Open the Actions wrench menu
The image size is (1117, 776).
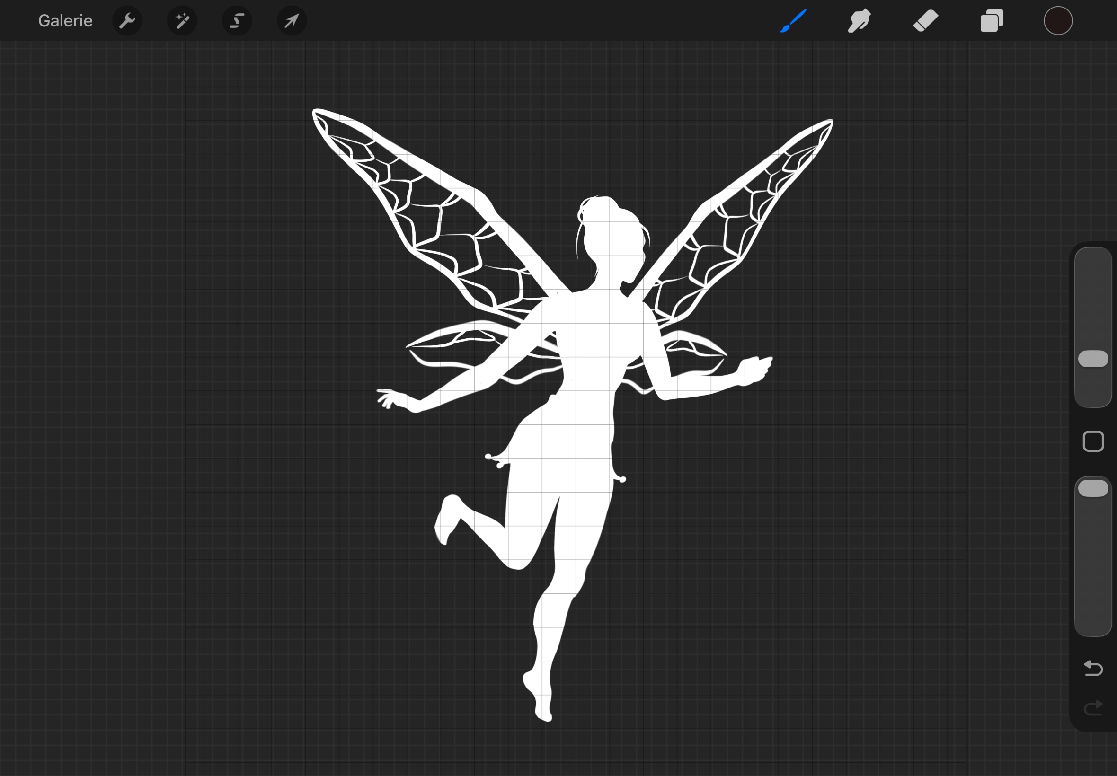pyautogui.click(x=127, y=21)
